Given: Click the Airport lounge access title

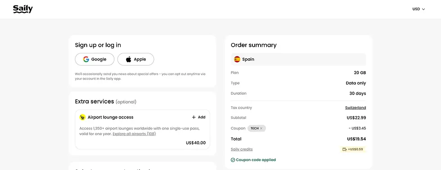Looking at the screenshot, I should (111, 117).
